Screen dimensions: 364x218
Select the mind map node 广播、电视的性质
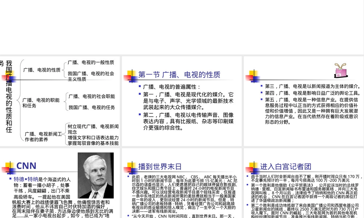pyautogui.click(x=42, y=70)
